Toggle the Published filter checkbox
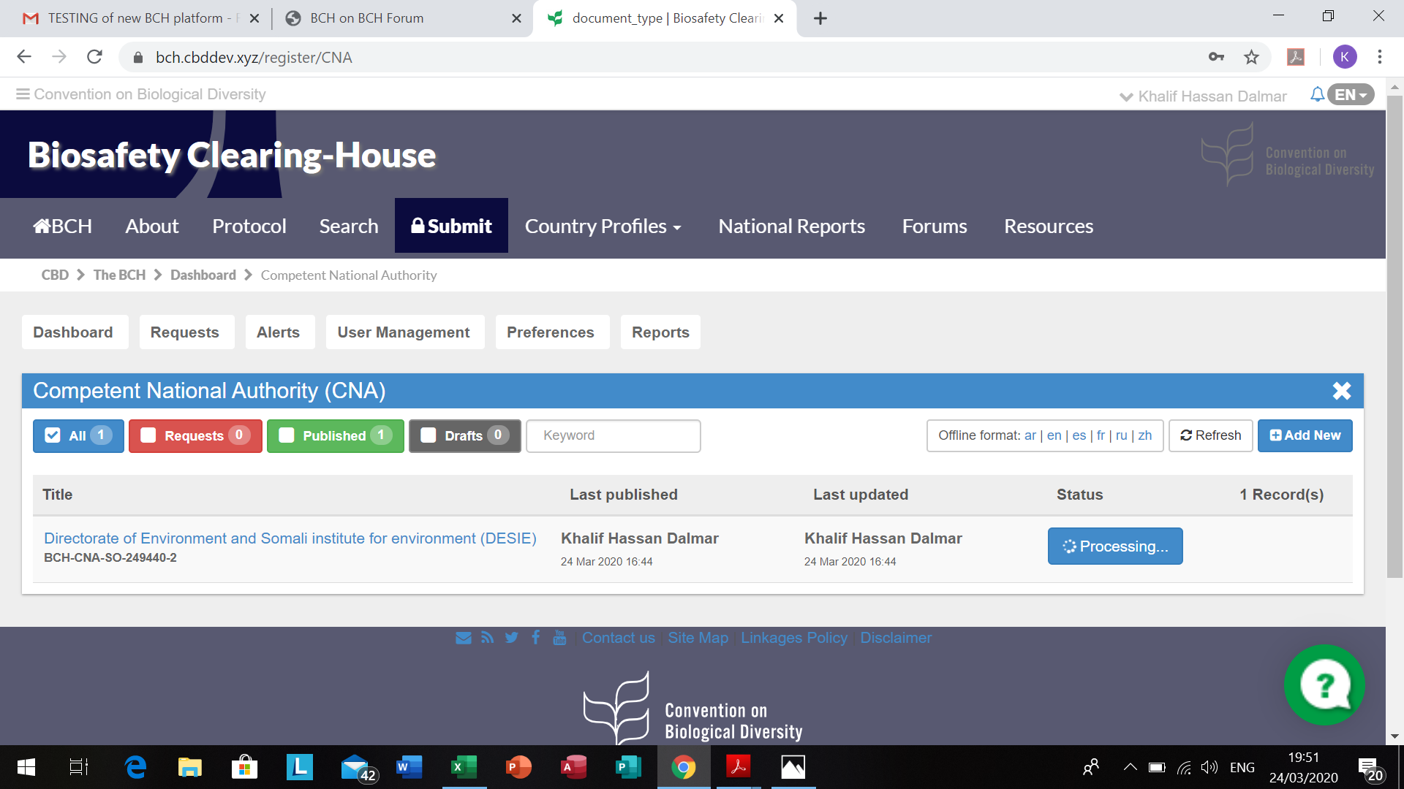Screen dimensions: 1404x789 pyautogui.click(x=287, y=435)
